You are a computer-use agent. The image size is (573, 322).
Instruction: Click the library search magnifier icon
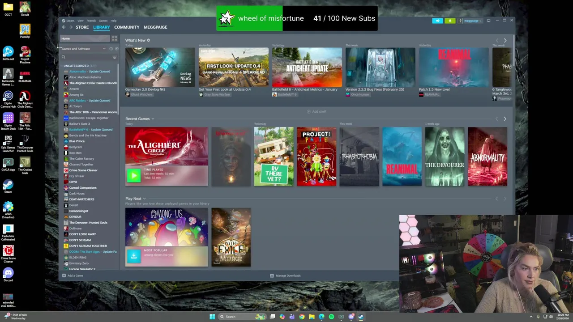[63, 57]
